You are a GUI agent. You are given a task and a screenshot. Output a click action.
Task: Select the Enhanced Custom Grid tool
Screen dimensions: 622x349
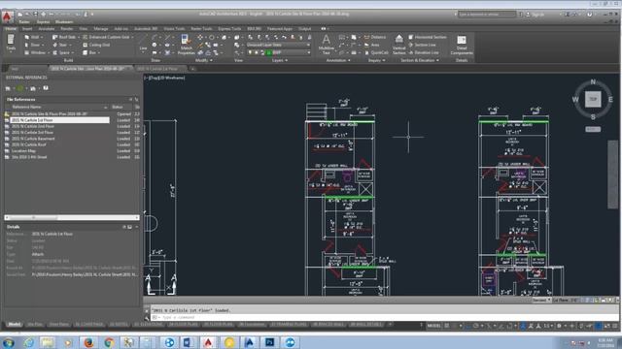pyautogui.click(x=106, y=37)
